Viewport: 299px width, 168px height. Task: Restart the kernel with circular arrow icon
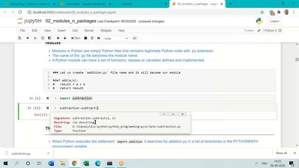click(92, 38)
